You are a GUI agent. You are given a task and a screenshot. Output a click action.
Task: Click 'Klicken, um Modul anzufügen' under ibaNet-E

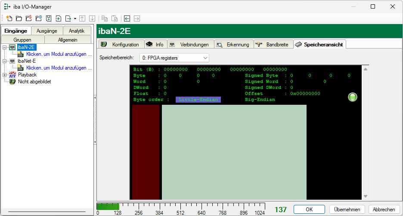click(x=59, y=68)
